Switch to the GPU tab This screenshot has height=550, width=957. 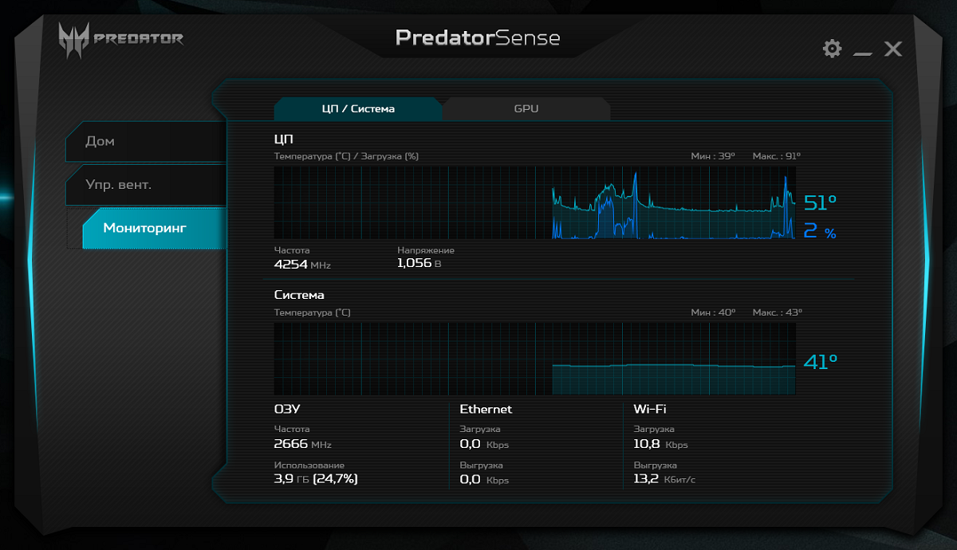click(526, 108)
